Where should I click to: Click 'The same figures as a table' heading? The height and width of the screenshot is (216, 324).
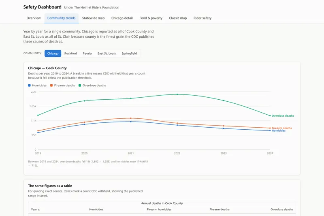coord(50,186)
